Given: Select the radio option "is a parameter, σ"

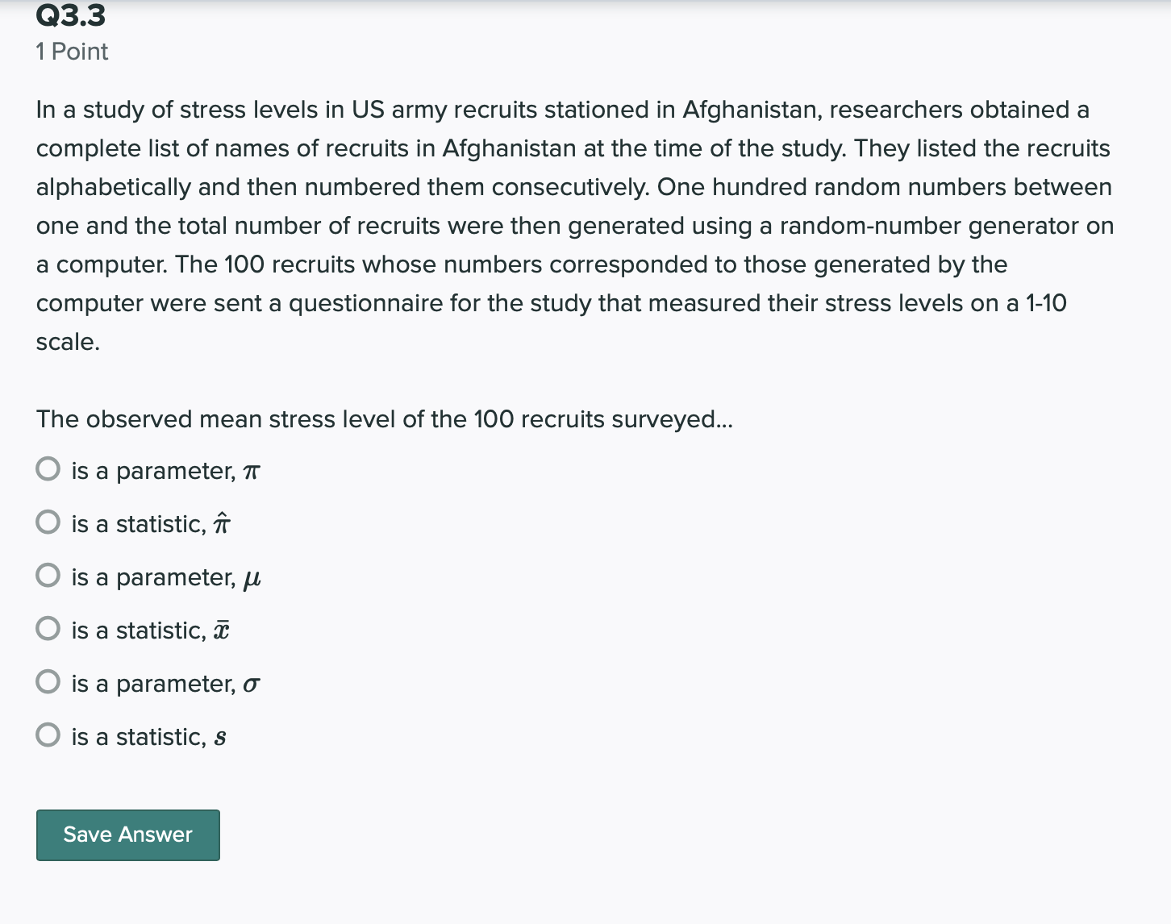Looking at the screenshot, I should click(x=48, y=681).
